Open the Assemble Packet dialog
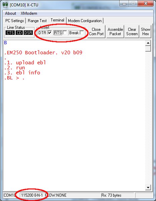156x201 pixels. coord(115,31)
